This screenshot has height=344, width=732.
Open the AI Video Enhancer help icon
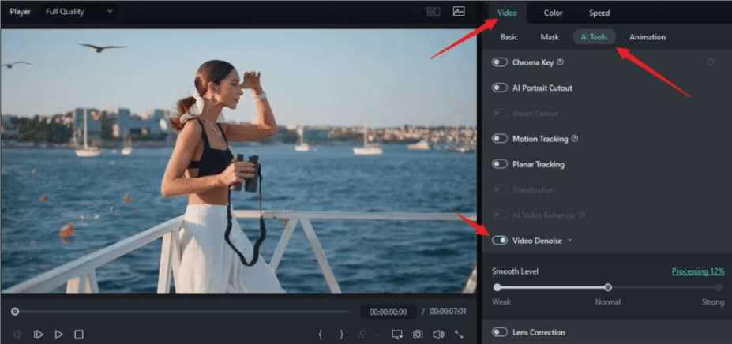tap(582, 215)
